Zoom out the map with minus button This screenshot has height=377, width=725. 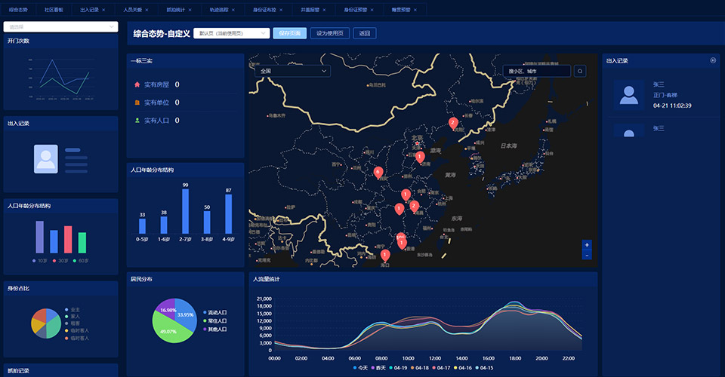(587, 256)
